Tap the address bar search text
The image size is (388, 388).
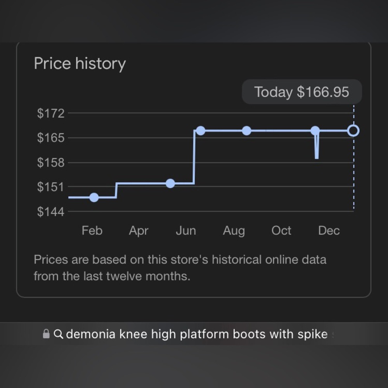(x=197, y=334)
